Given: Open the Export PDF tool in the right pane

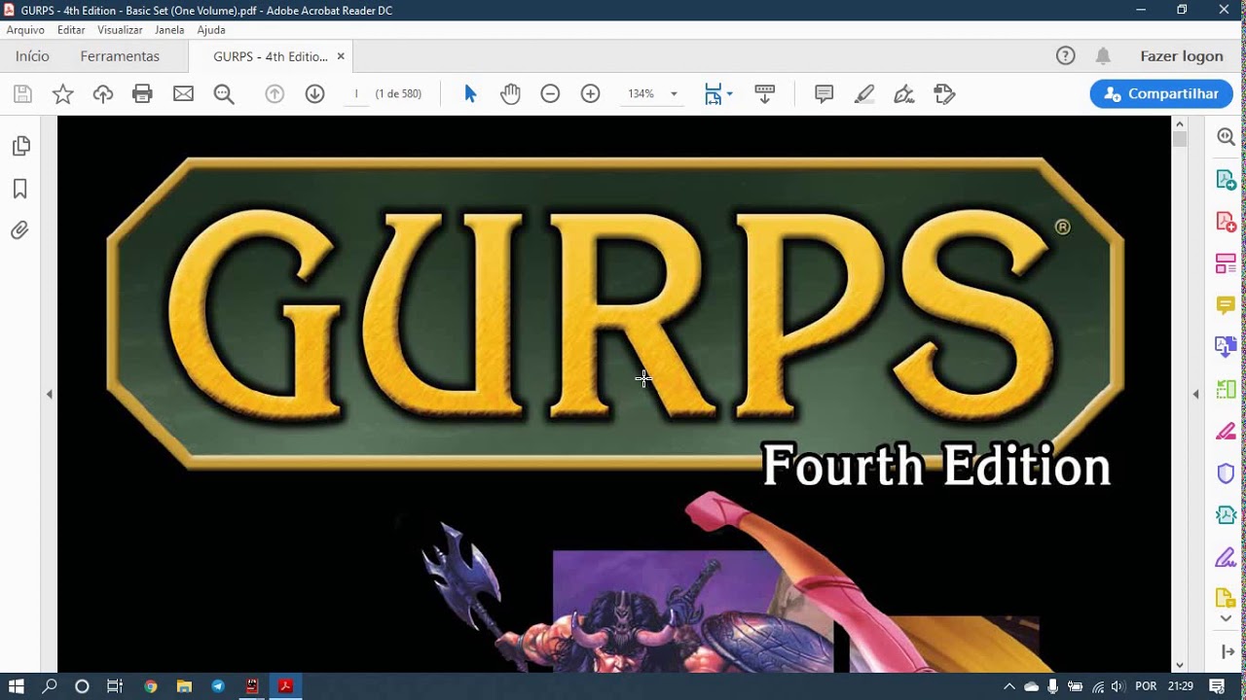Looking at the screenshot, I should point(1226,180).
